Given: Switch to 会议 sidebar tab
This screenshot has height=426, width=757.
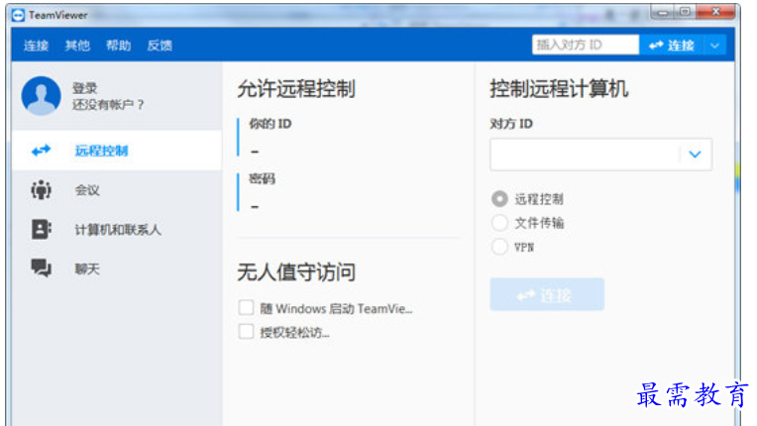Looking at the screenshot, I should tap(116, 190).
